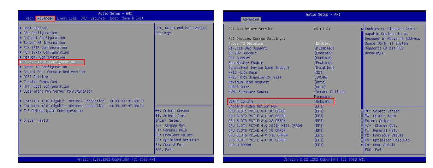Click the arrow beside CPU Configuration
The height and width of the screenshot is (168, 433).
point(21,33)
